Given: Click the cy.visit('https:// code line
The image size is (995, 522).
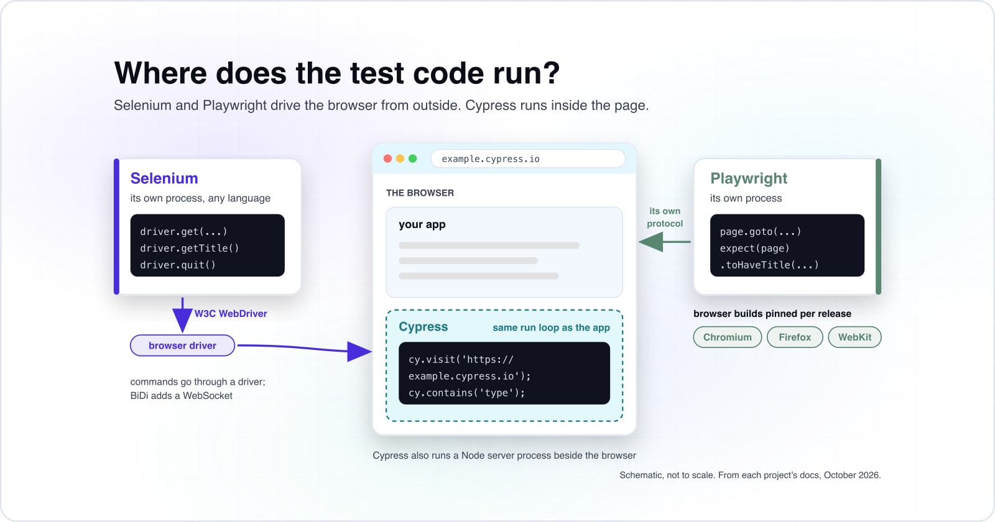Looking at the screenshot, I should click(461, 359).
